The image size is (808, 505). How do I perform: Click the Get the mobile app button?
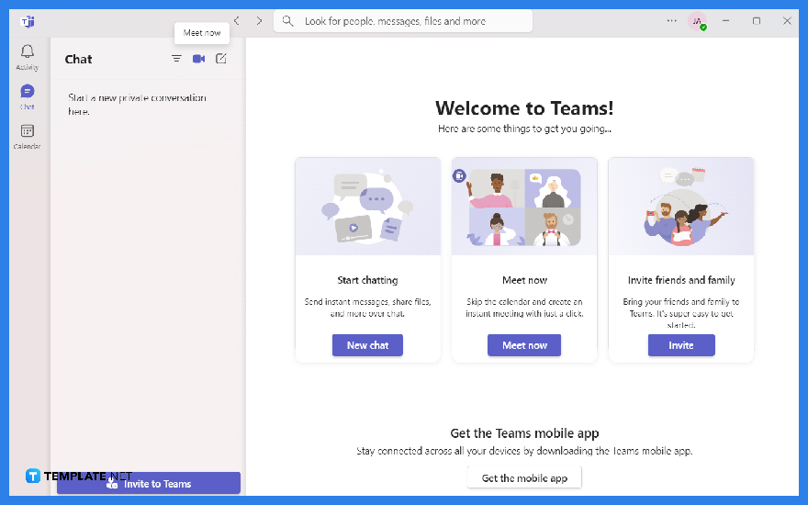point(524,478)
